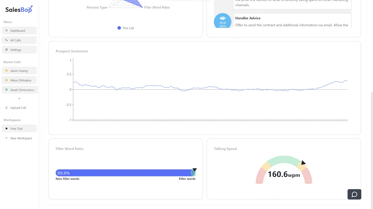This screenshot has height=209, width=373.
Task: Toggle the This Call legend in the radar chart
Action: tap(125, 28)
